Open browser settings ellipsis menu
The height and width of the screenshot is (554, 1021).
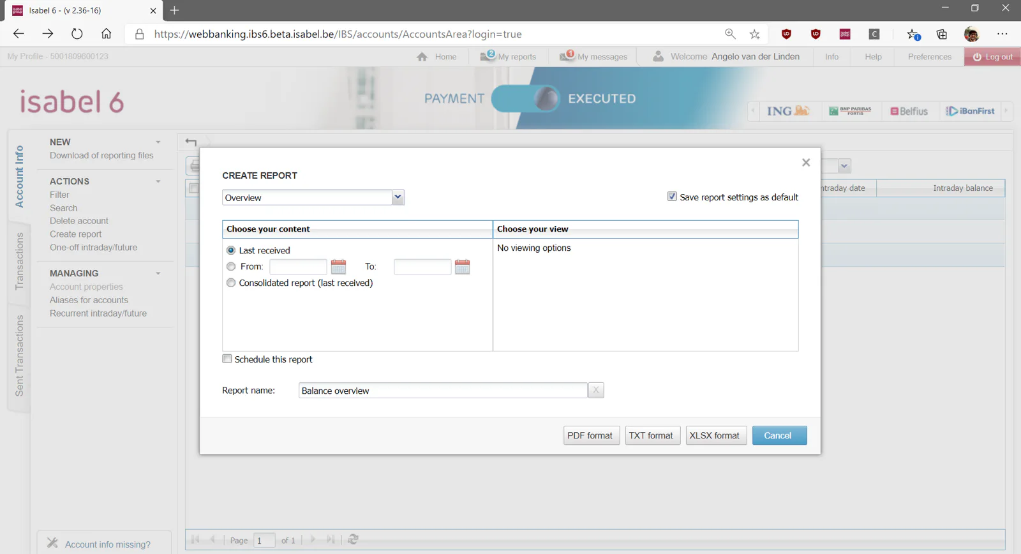pos(1002,34)
